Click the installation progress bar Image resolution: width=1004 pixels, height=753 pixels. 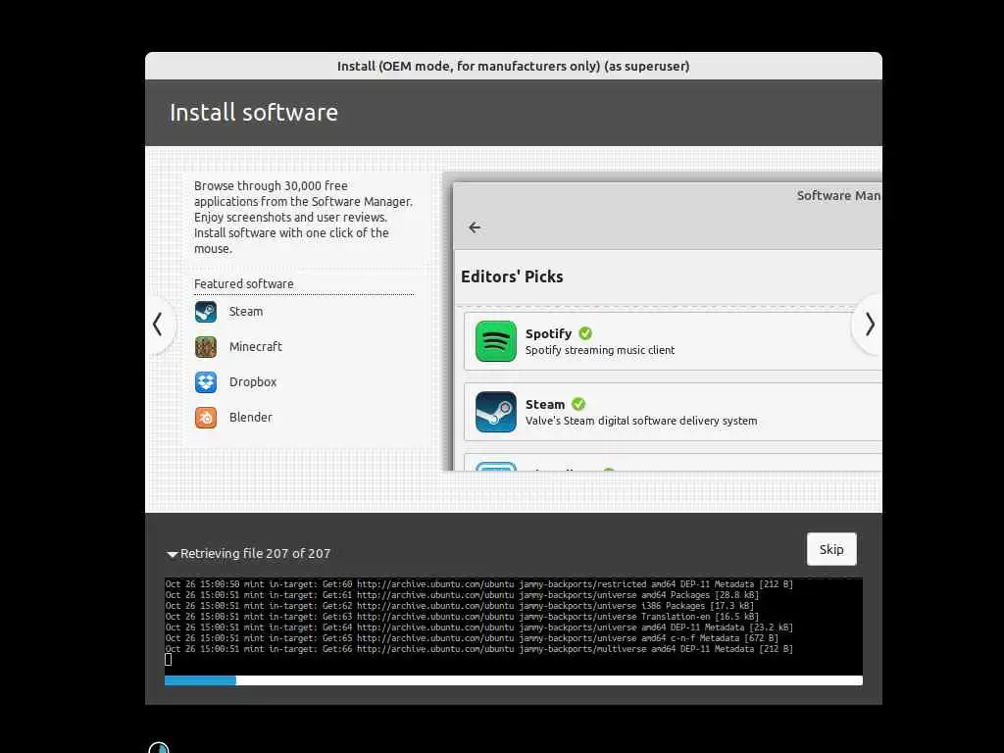point(514,680)
